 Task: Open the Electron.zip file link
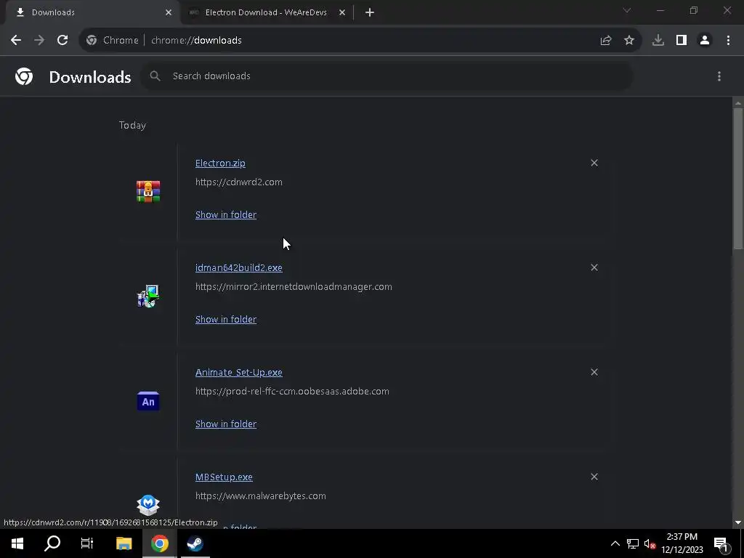pyautogui.click(x=220, y=163)
